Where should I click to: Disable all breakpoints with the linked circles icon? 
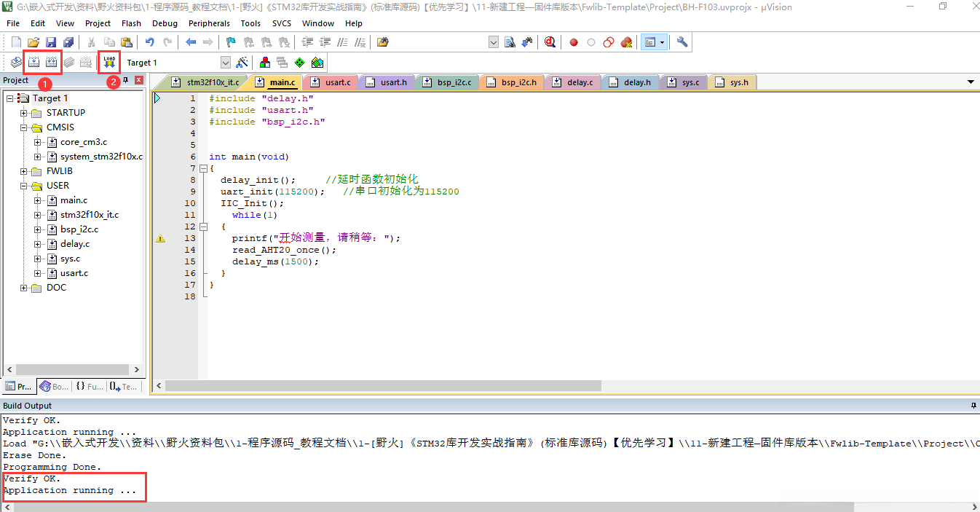[609, 42]
